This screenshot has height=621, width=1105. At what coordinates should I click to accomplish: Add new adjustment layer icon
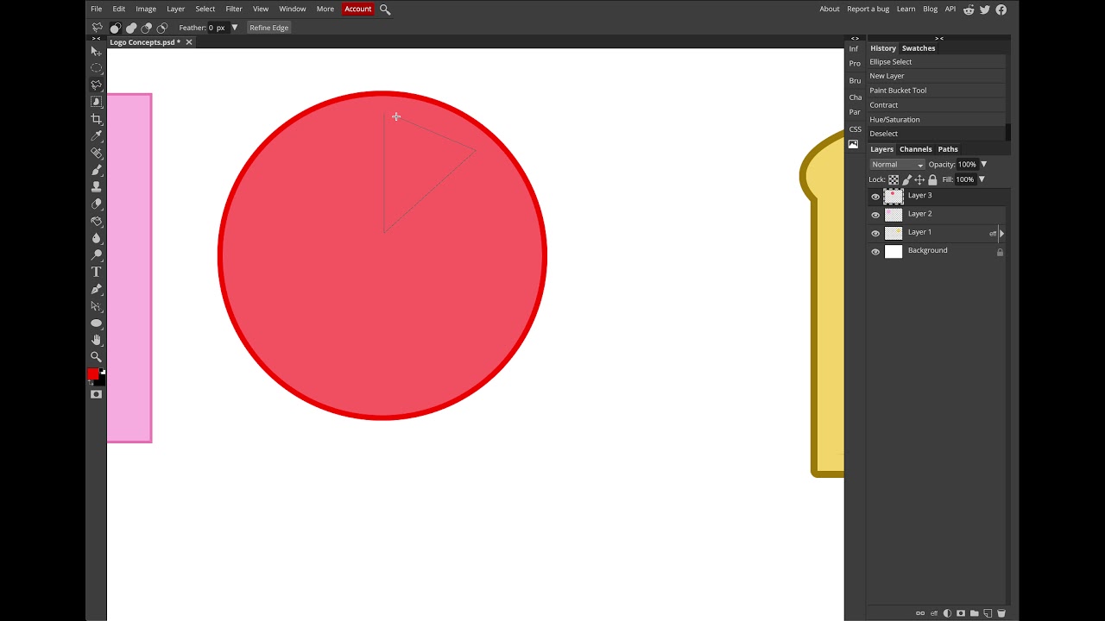947,613
